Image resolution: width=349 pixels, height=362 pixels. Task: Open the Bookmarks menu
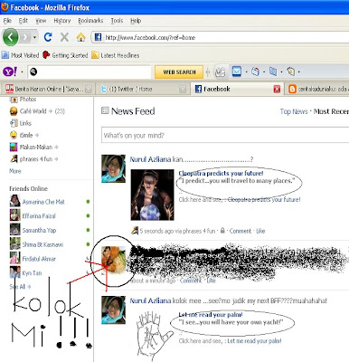pyautogui.click(x=90, y=21)
